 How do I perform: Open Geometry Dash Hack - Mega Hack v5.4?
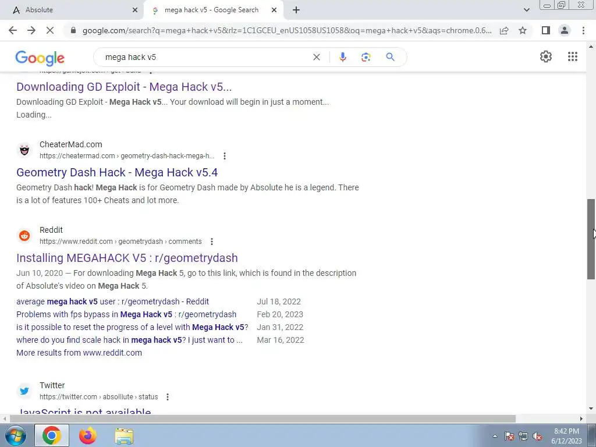tap(117, 172)
